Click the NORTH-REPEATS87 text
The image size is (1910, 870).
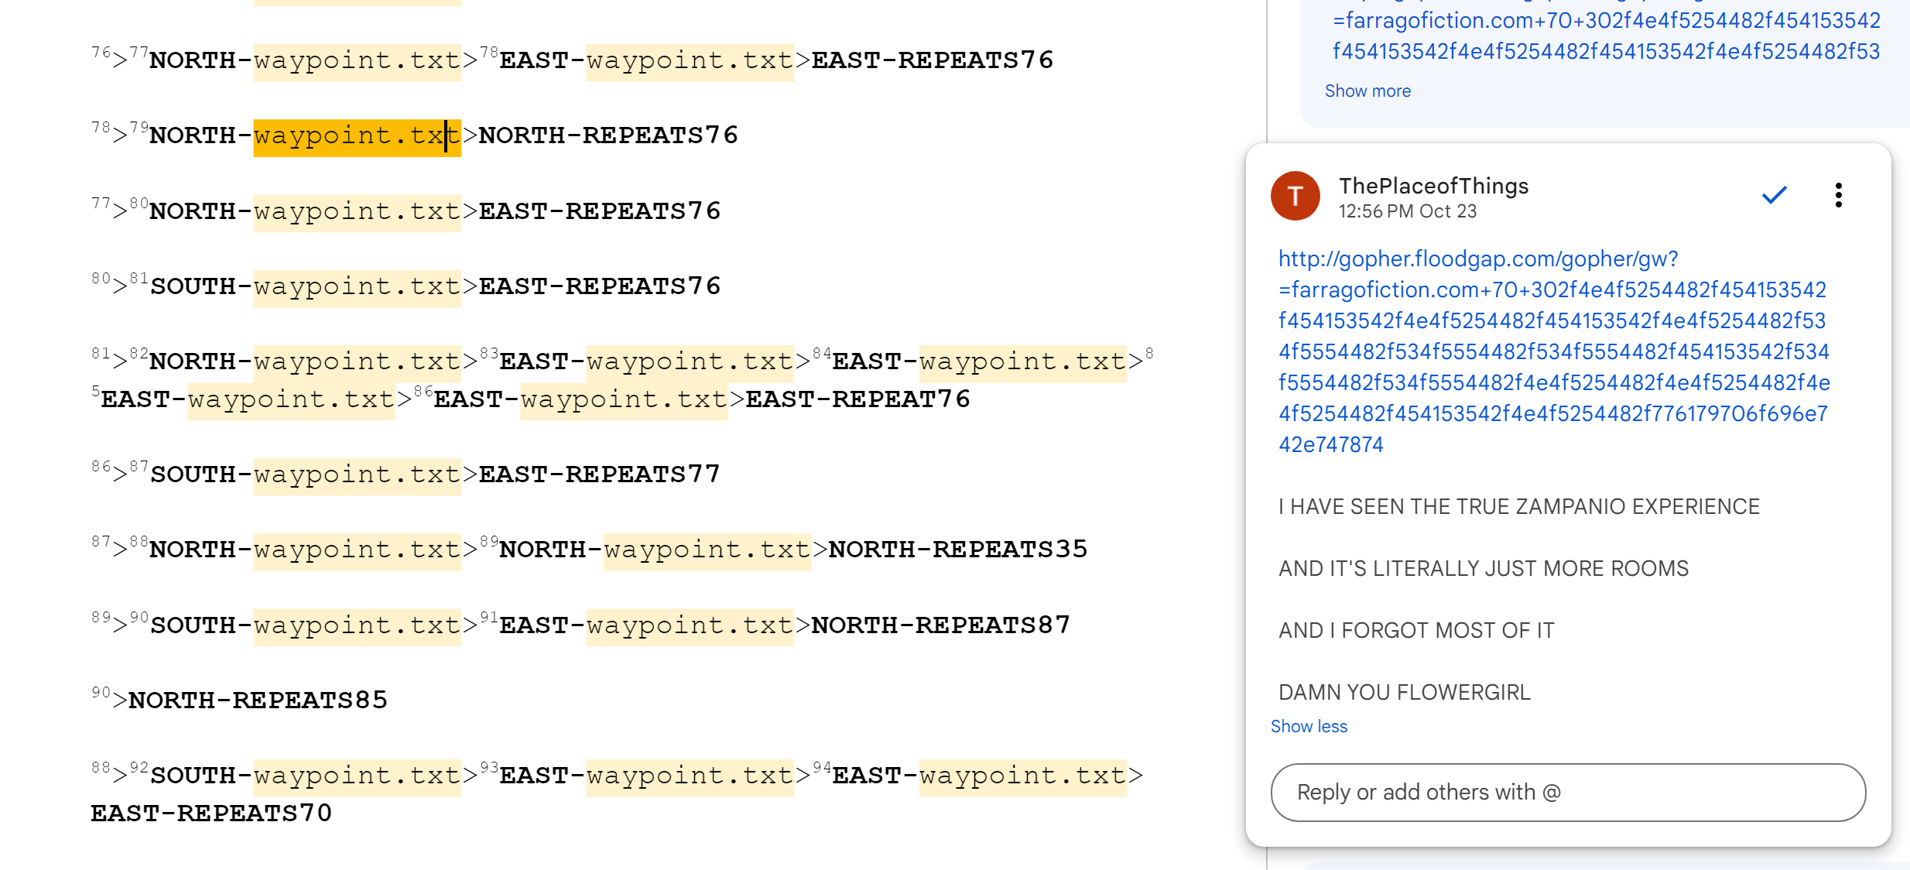(x=940, y=625)
